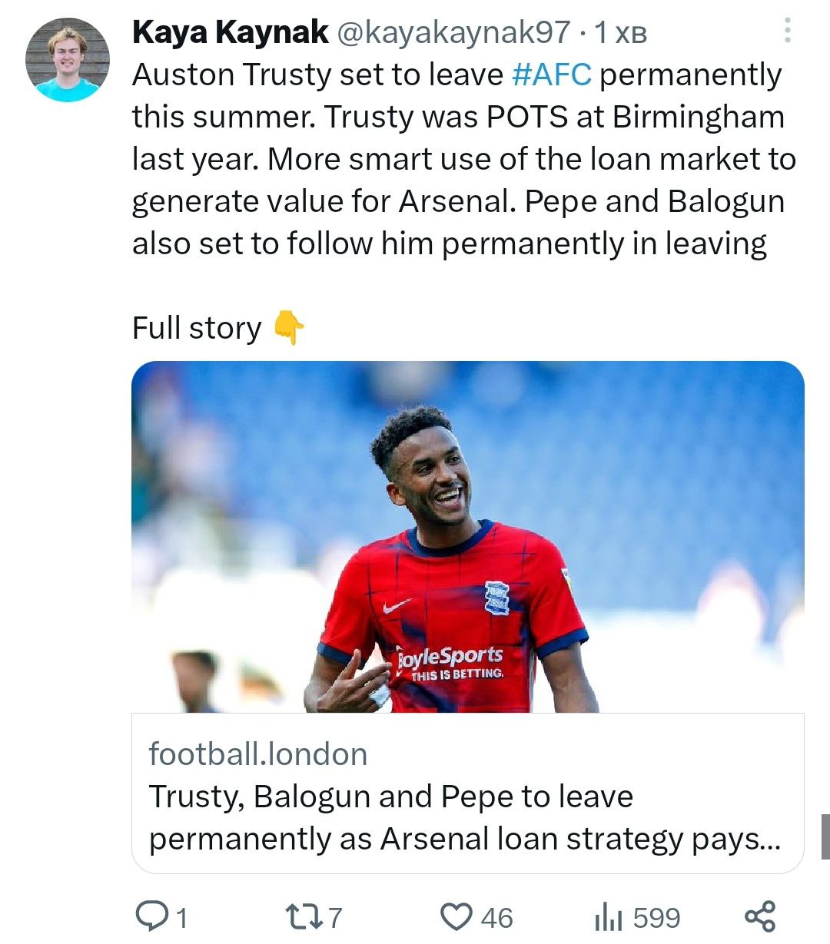The width and height of the screenshot is (830, 944).
Task: Open the views analytics bar chart icon
Action: (609, 917)
